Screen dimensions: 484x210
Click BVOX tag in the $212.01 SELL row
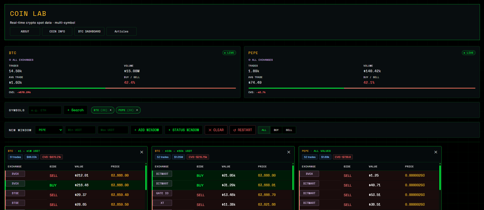[x=15, y=174]
